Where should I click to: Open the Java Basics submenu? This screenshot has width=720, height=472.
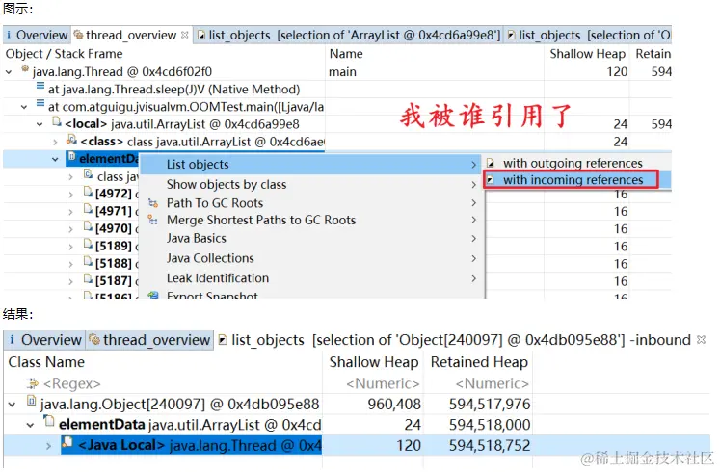point(311,239)
